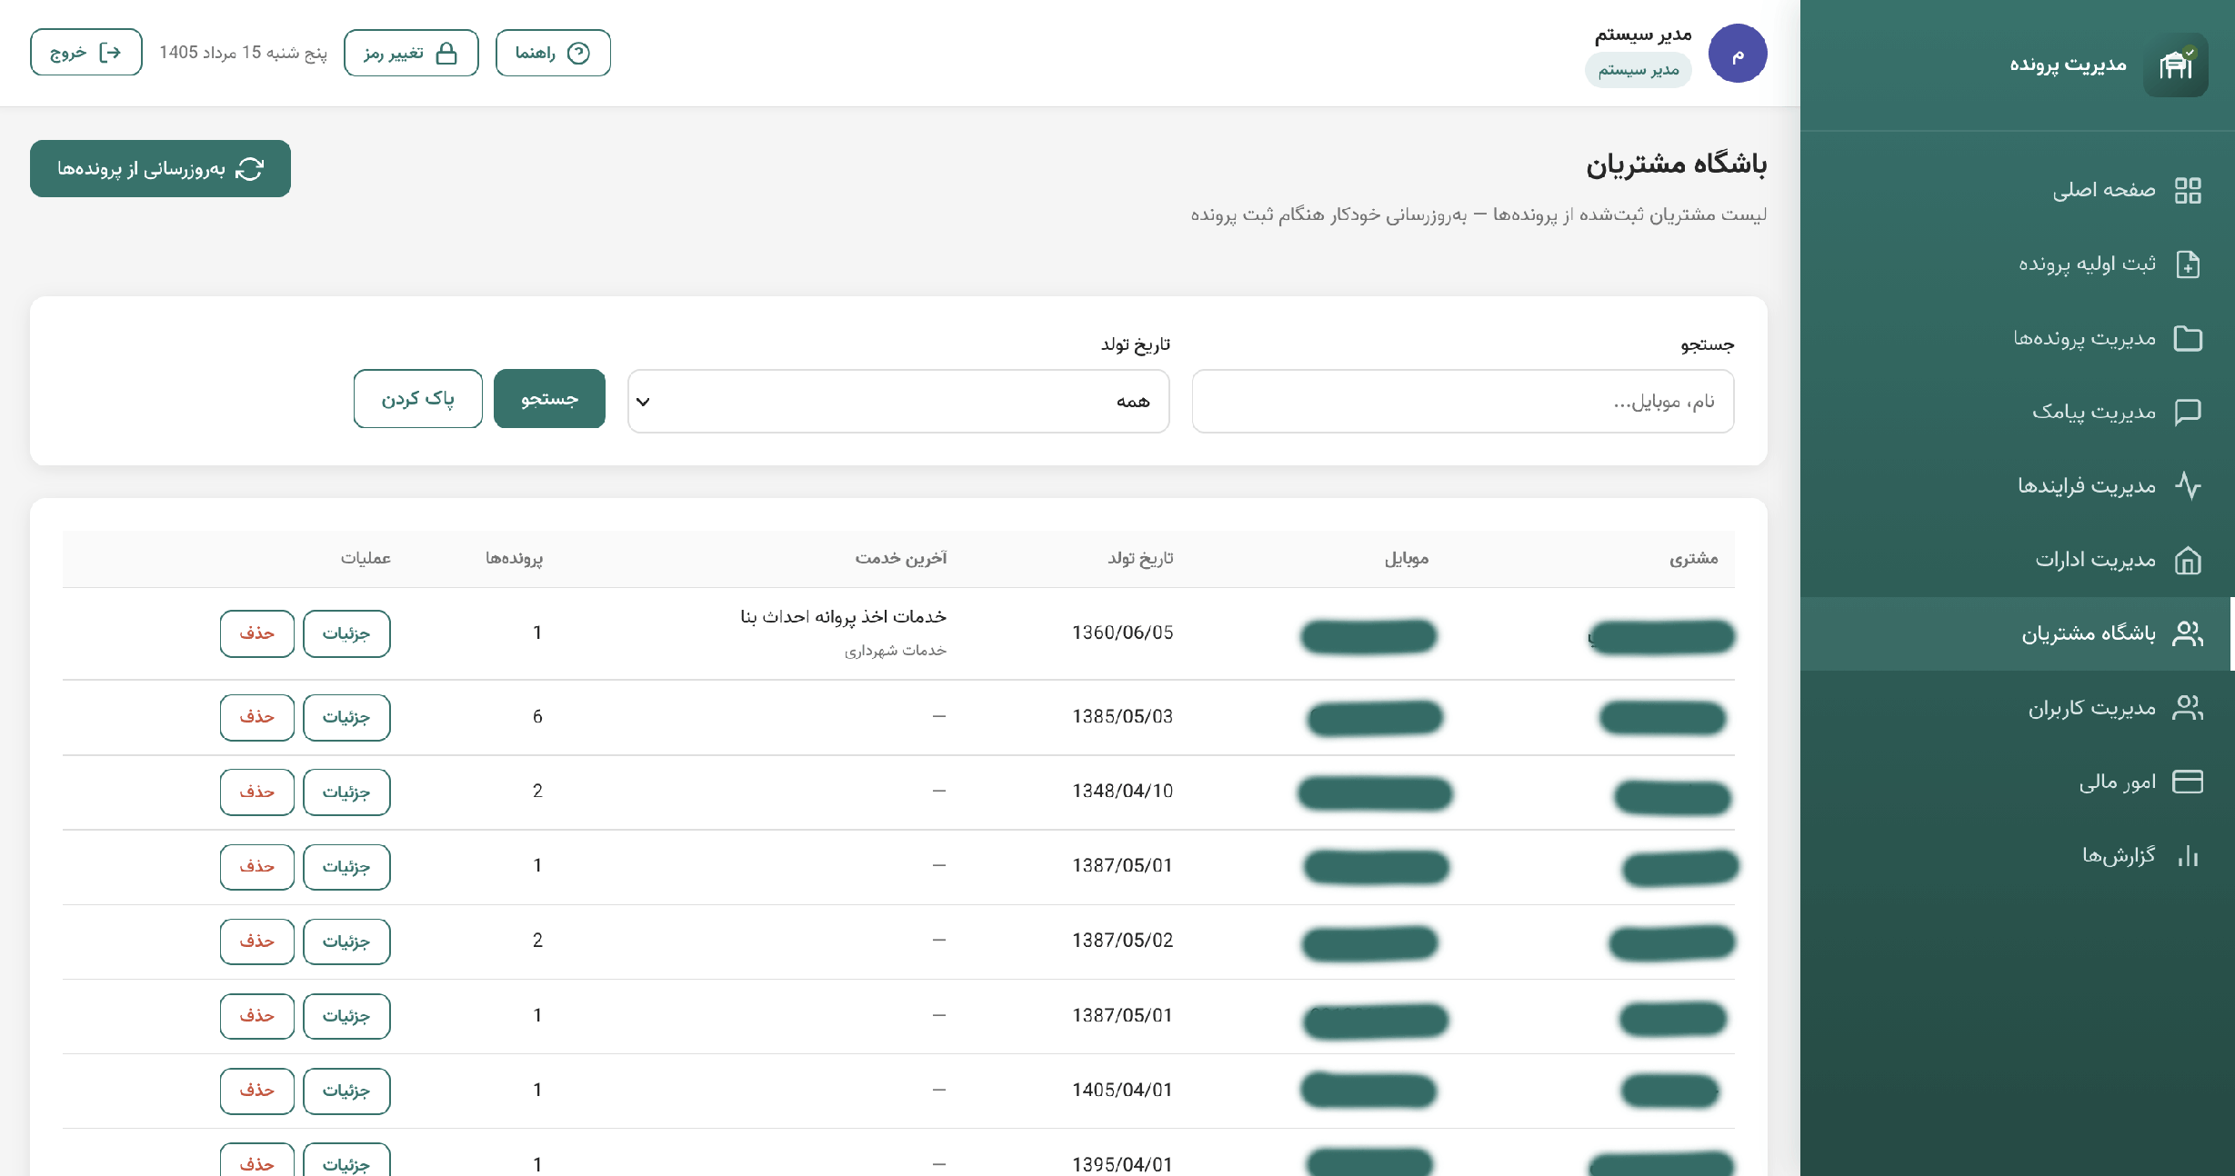Screen dimensions: 2235x1176
Task: Click the ثبت اولیه پرونده file-plus icon
Action: click(x=2188, y=264)
